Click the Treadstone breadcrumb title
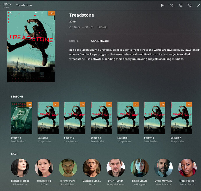This screenshot has height=191, width=201. click(x=24, y=5)
